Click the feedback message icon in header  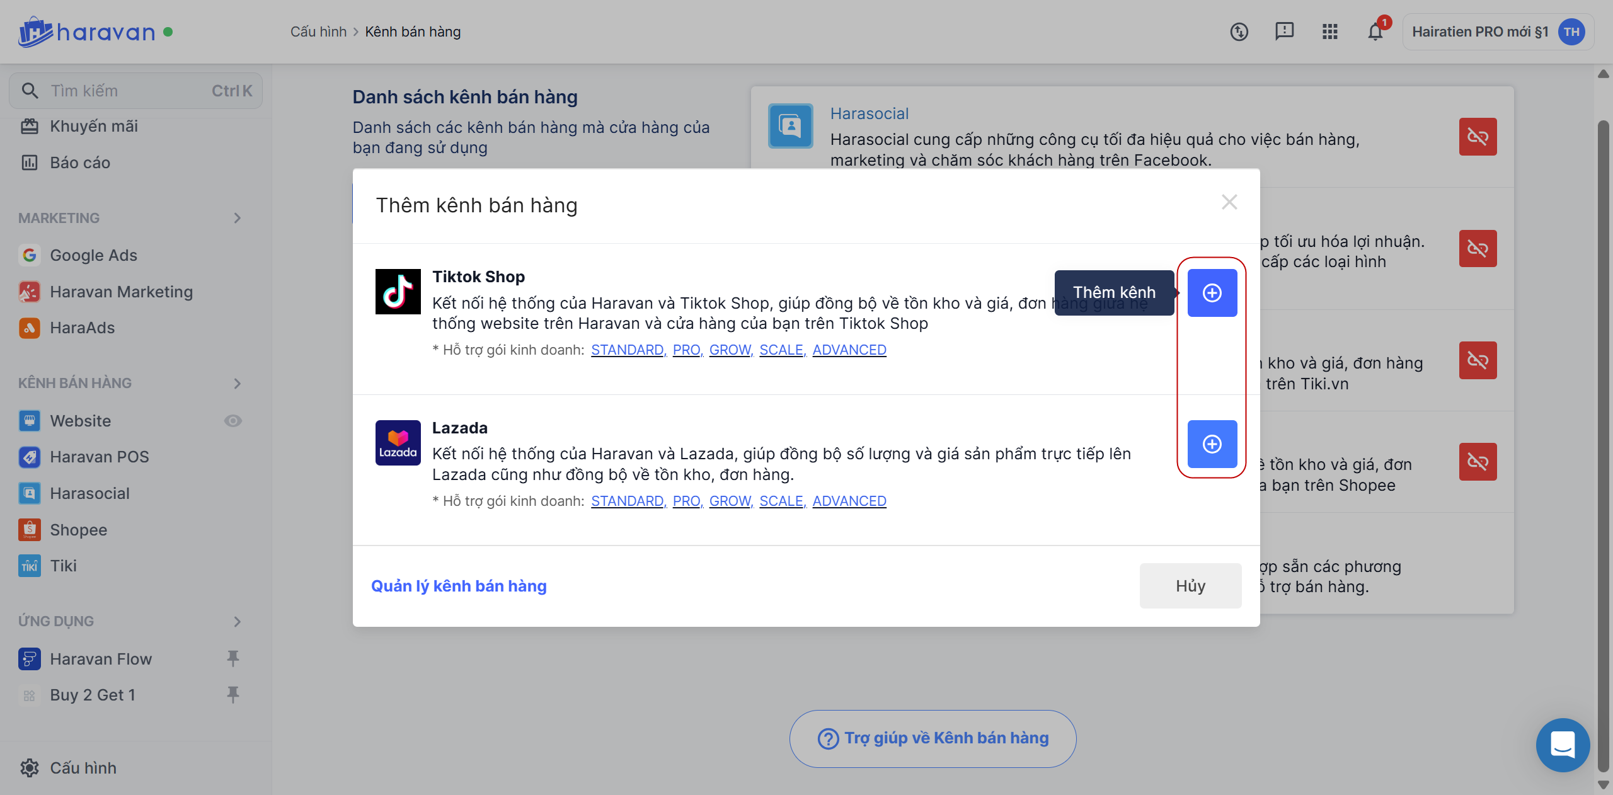(x=1284, y=31)
